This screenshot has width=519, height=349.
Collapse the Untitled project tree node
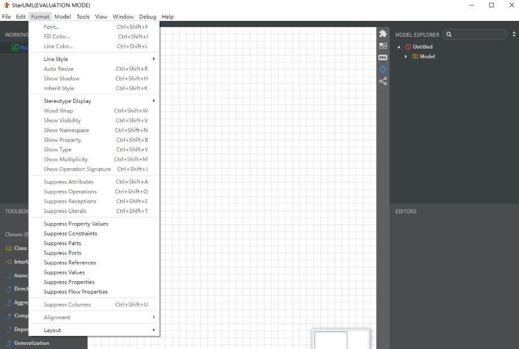tap(399, 47)
